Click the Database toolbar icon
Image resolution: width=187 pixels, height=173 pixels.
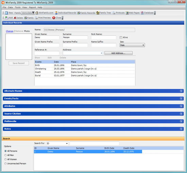[x=142, y=13]
